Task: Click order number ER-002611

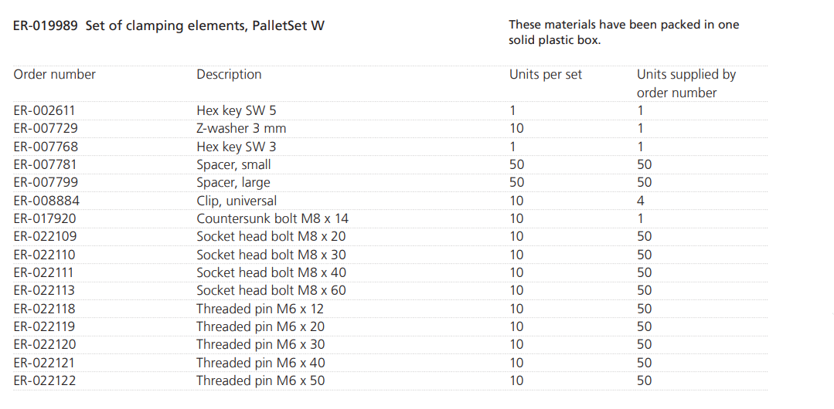Action: coord(45,110)
